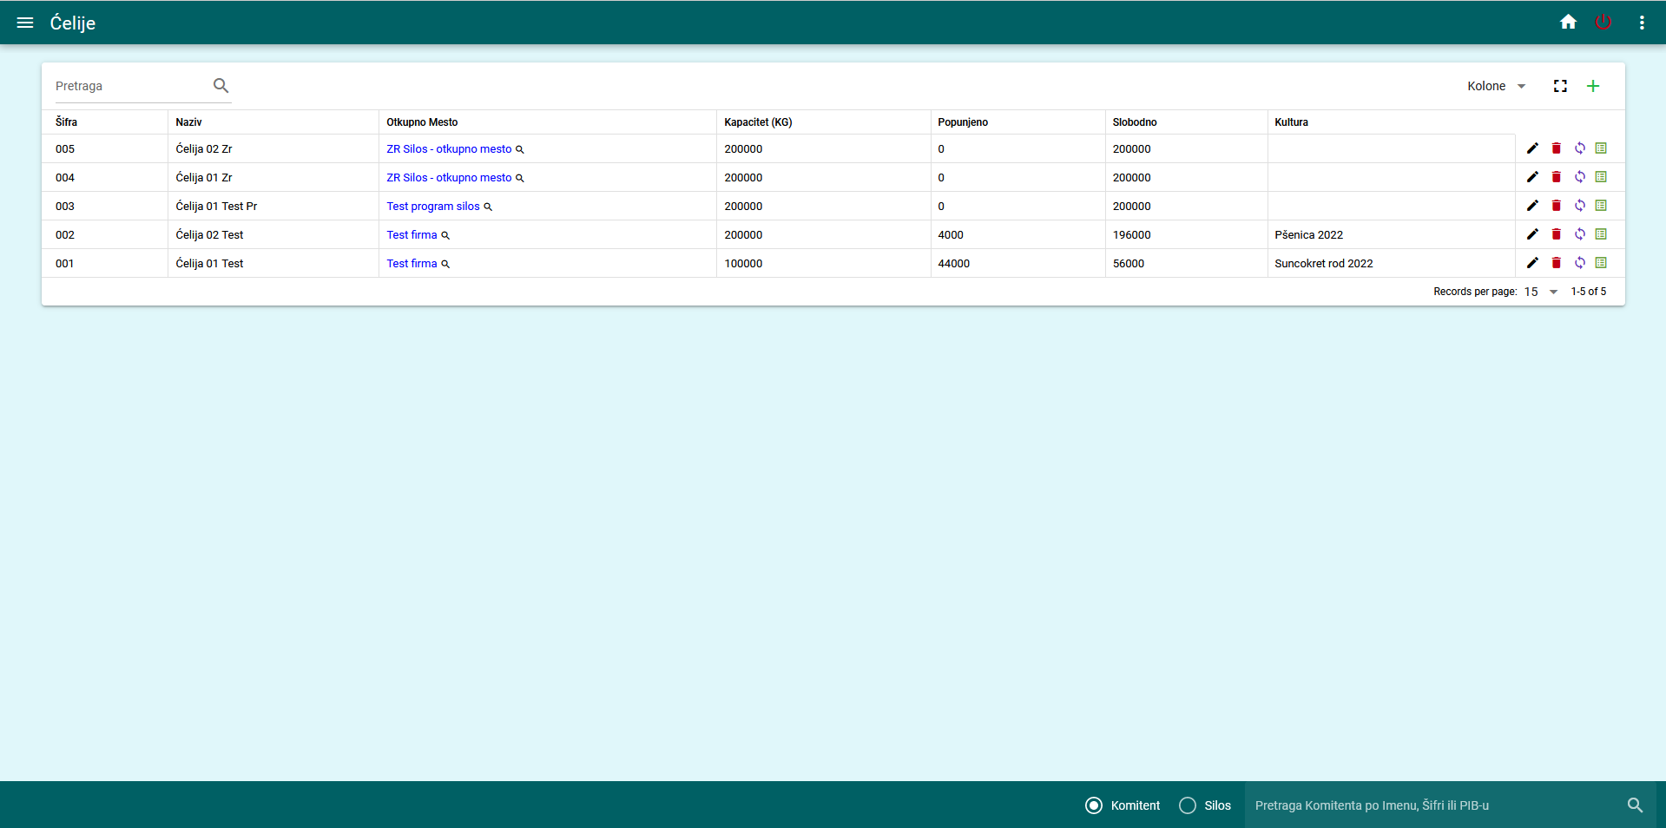Open the Test firma link on row 002
1666x828 pixels.
click(412, 234)
